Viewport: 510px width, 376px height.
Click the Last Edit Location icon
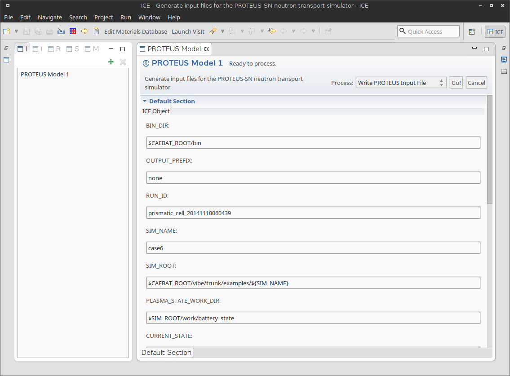pyautogui.click(x=272, y=31)
